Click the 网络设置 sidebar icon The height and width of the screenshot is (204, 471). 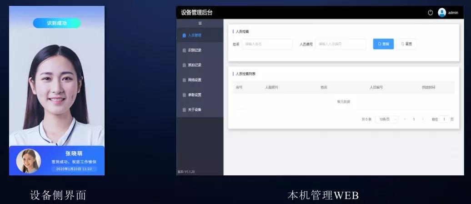(x=184, y=80)
